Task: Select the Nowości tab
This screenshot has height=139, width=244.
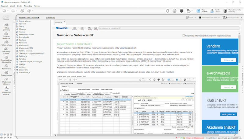Action: 59,23
